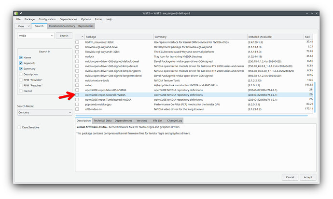333x199 pixels.
Task: Check the libnvidia-egl-wayland1-32bit package box
Action: 77,52
